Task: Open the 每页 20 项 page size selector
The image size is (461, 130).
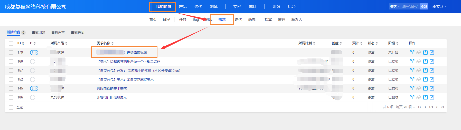Action: pos(405,107)
